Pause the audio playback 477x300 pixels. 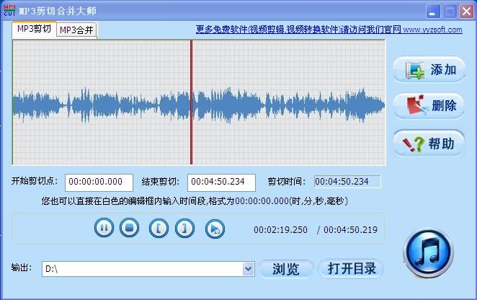[104, 229]
